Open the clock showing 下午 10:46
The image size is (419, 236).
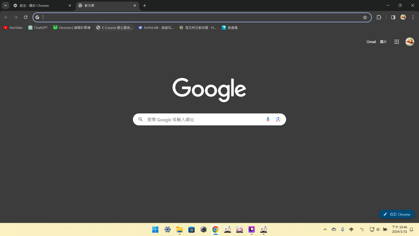click(x=399, y=230)
